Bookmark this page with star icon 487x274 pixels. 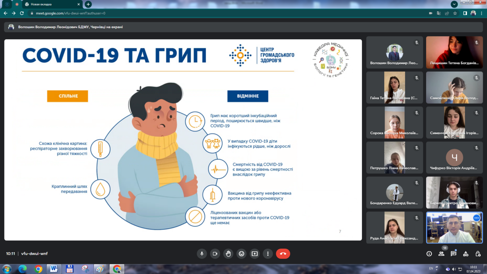coord(455,13)
